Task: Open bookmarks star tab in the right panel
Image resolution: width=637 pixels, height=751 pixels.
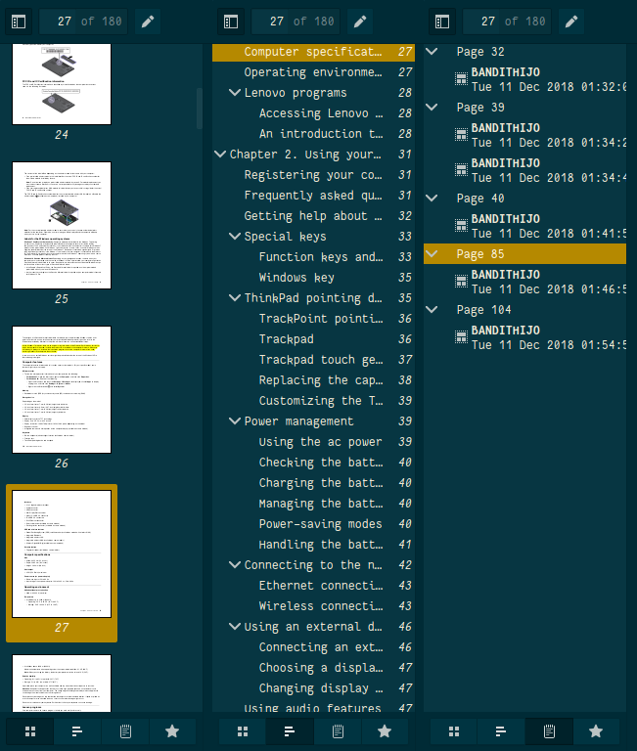Action: coord(595,731)
